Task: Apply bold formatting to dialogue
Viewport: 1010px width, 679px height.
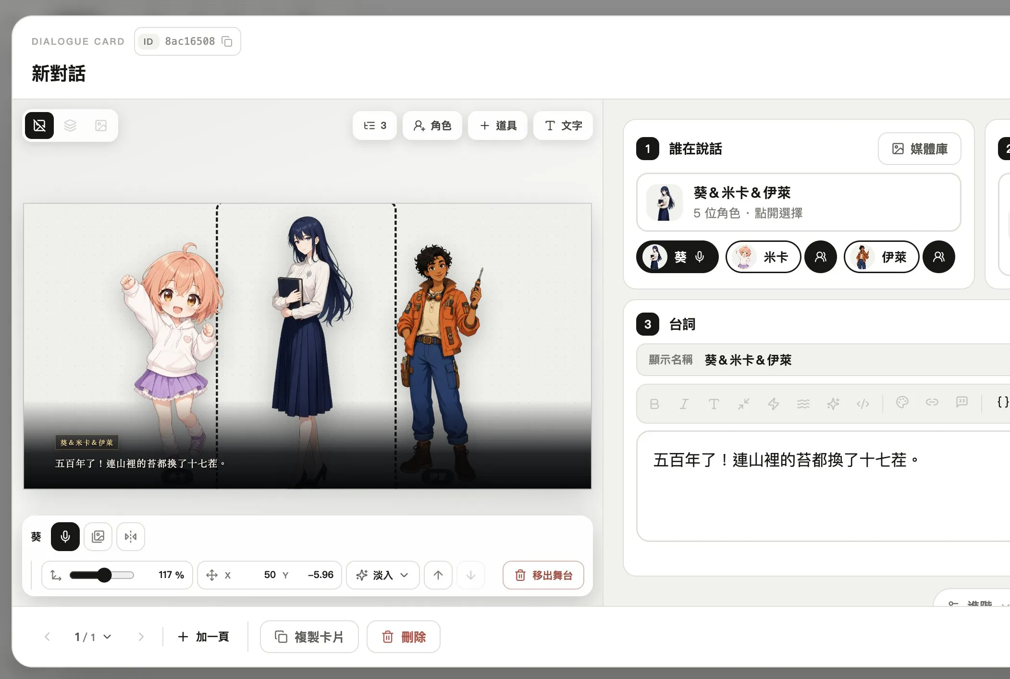Action: point(654,404)
